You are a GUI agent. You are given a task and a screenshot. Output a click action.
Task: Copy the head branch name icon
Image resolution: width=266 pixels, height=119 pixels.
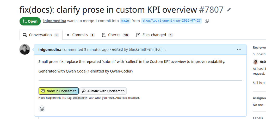tap(207, 21)
